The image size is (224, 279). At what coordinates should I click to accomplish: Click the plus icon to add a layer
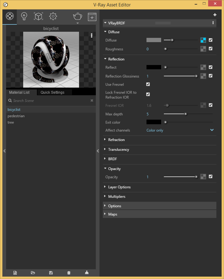215,15
